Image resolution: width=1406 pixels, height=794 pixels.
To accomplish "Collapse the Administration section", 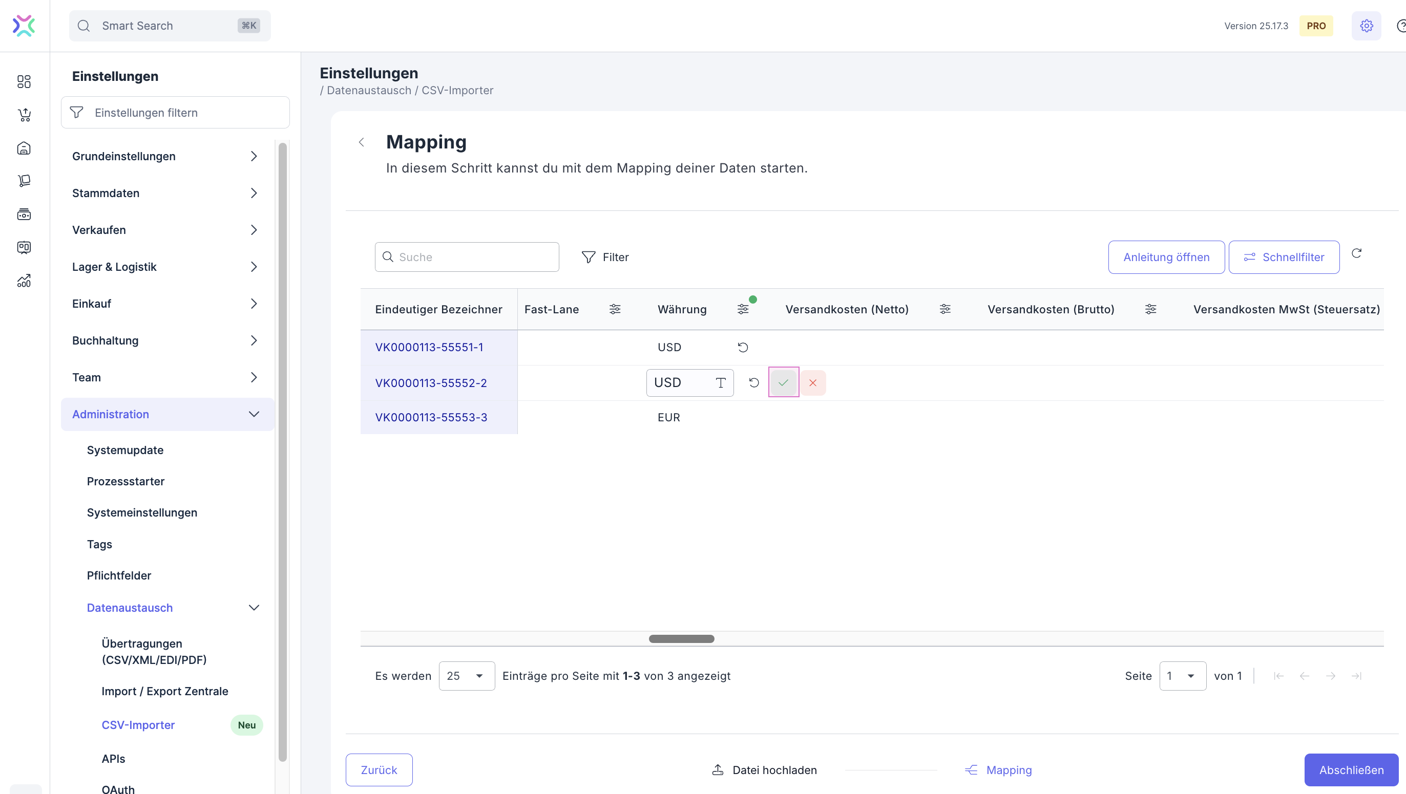I will tap(253, 414).
